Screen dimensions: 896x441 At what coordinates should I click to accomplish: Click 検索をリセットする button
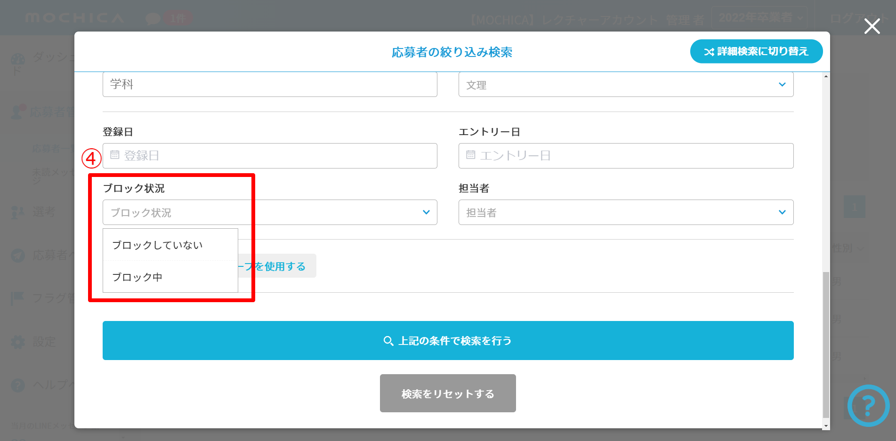coord(447,393)
